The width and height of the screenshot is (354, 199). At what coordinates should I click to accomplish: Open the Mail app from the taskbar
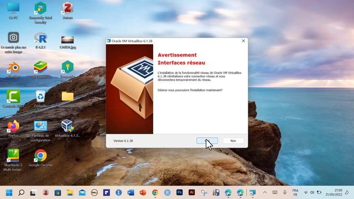(x=82, y=192)
